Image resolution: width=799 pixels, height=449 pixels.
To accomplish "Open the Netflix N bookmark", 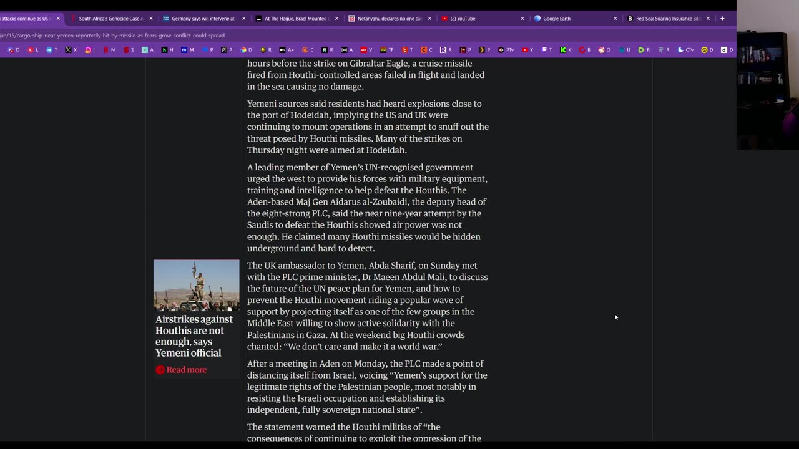I will [x=109, y=50].
